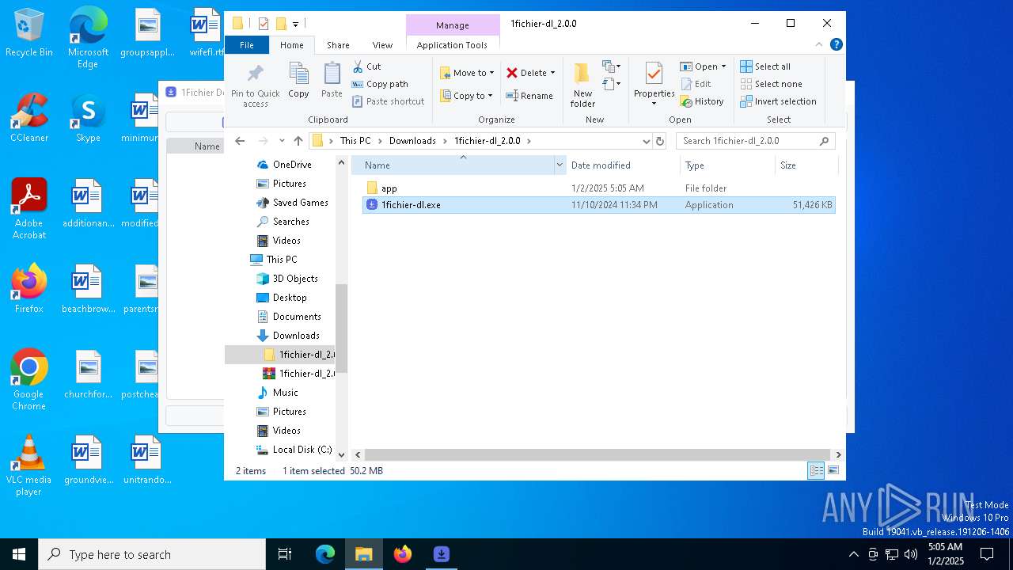Collapse the ribbon with chevron
This screenshot has width=1013, height=570.
click(819, 45)
